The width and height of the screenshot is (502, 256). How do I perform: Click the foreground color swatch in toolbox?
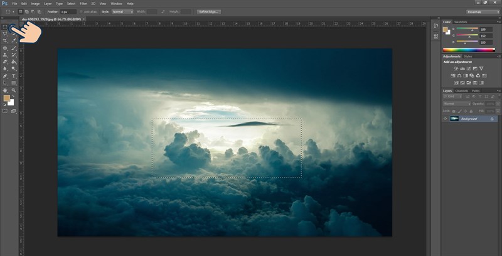coord(6,98)
